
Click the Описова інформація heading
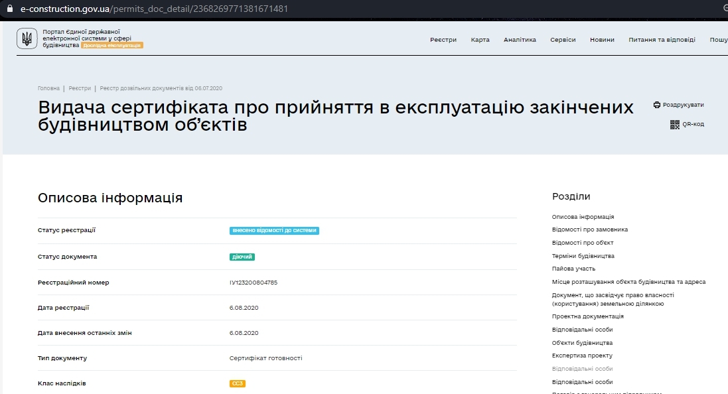(x=110, y=198)
